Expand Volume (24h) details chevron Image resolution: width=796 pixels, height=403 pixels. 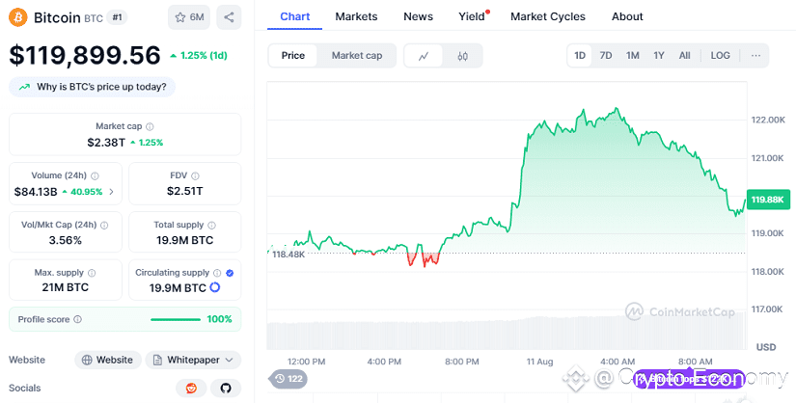[112, 192]
